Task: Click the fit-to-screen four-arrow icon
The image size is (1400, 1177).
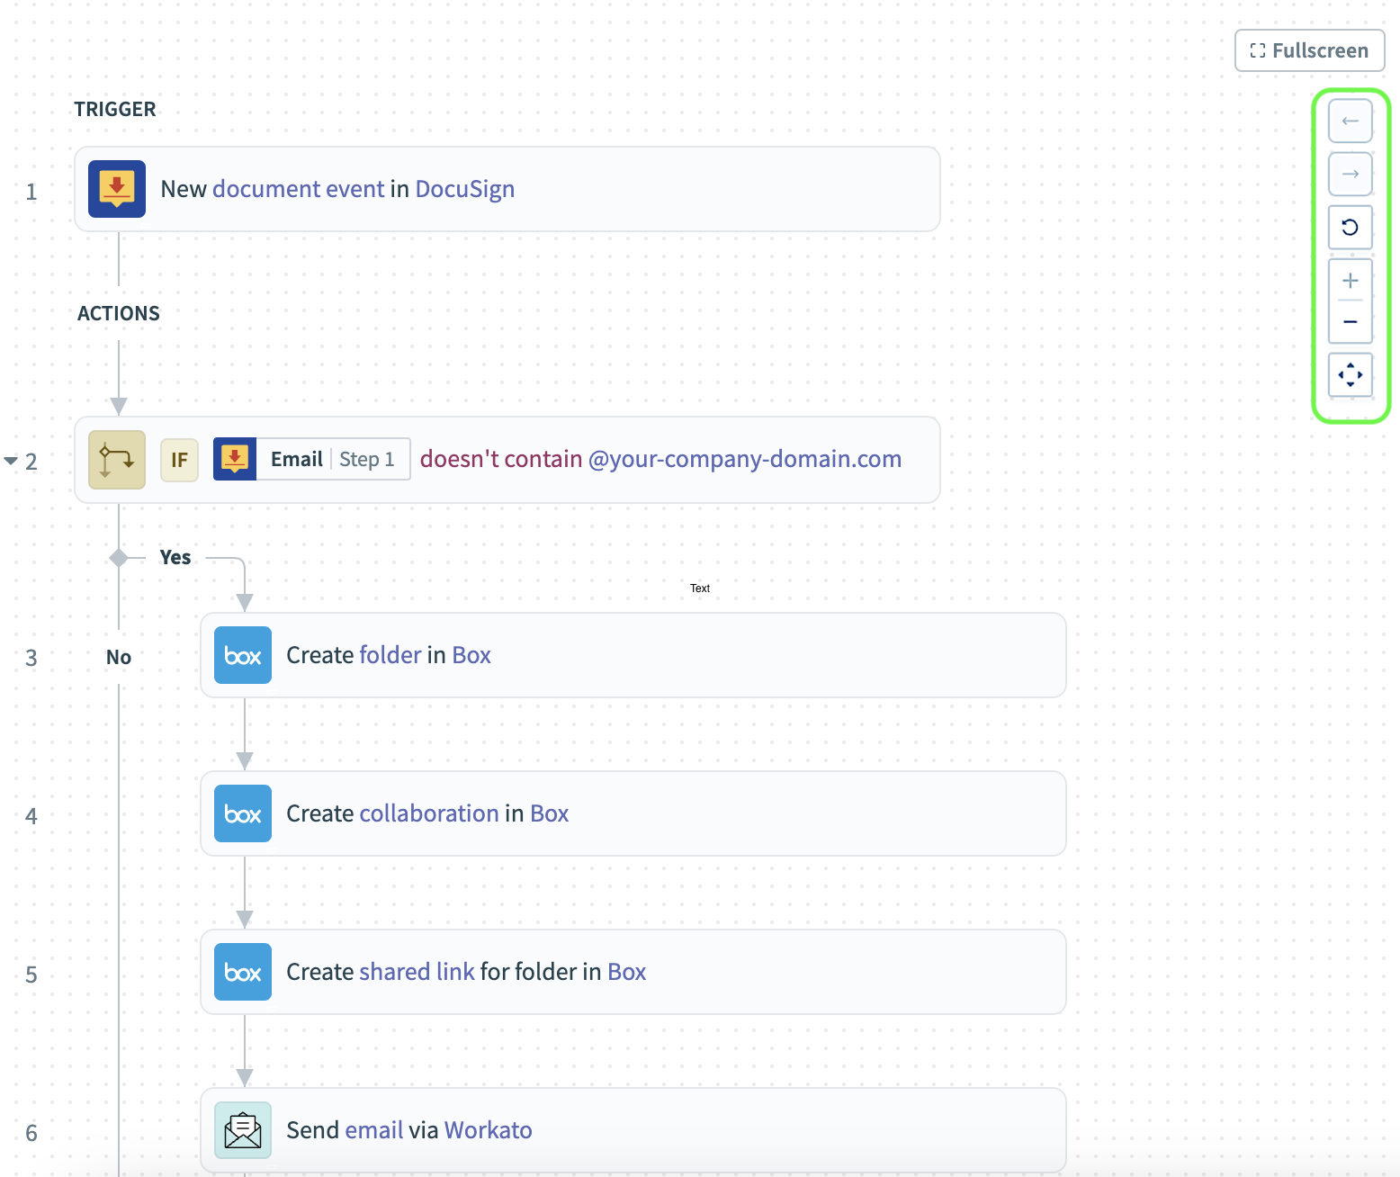Action: [x=1351, y=374]
